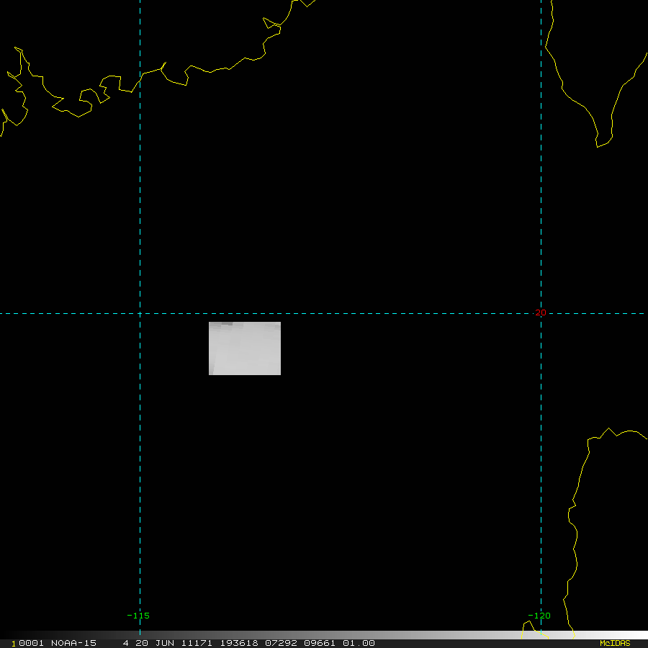The image size is (648, 648).
Task: Click the red 20 latitude label
Action: [540, 312]
